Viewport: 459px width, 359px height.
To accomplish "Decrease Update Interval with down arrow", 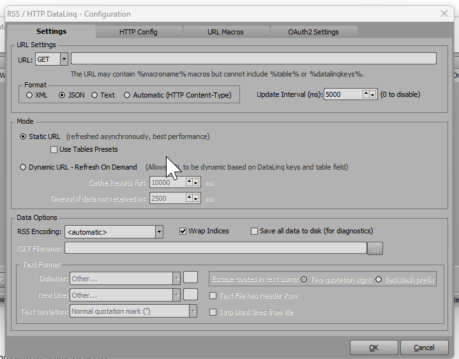I will [x=372, y=95].
